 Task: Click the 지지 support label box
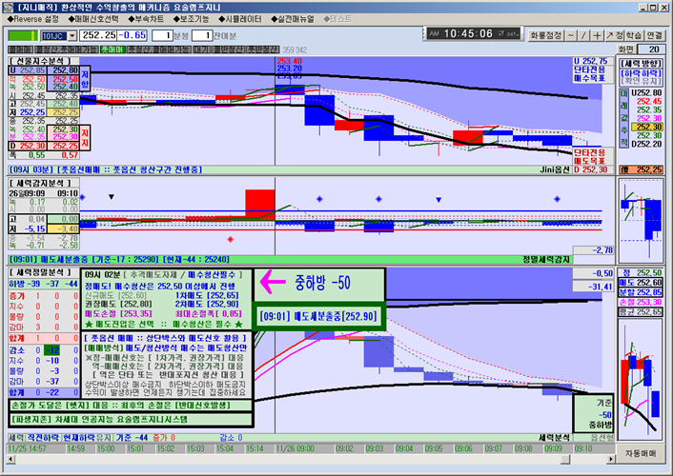tap(85, 137)
